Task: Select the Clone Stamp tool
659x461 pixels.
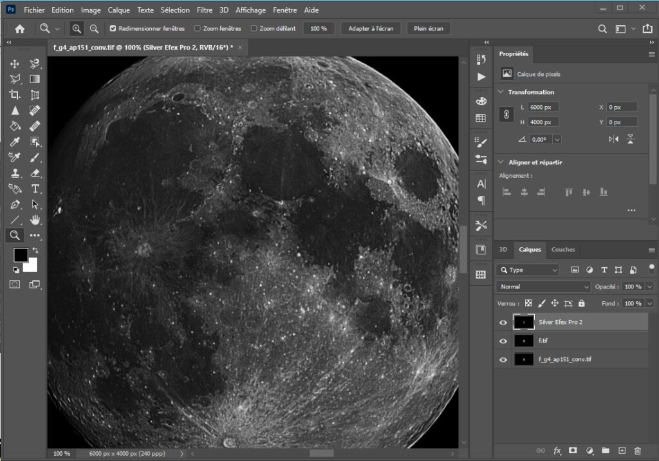Action: pos(15,173)
